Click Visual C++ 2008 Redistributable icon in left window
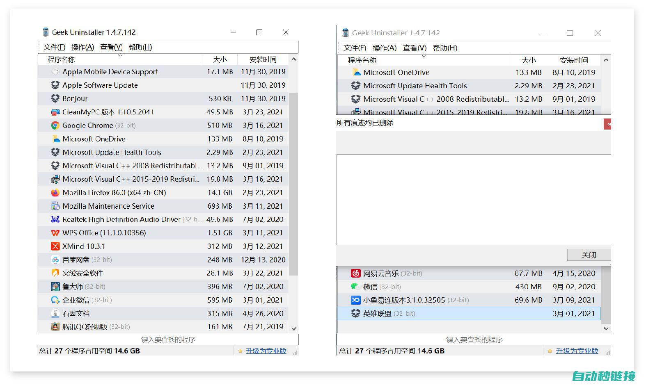Screen dimensions: 646x385 tap(55, 166)
